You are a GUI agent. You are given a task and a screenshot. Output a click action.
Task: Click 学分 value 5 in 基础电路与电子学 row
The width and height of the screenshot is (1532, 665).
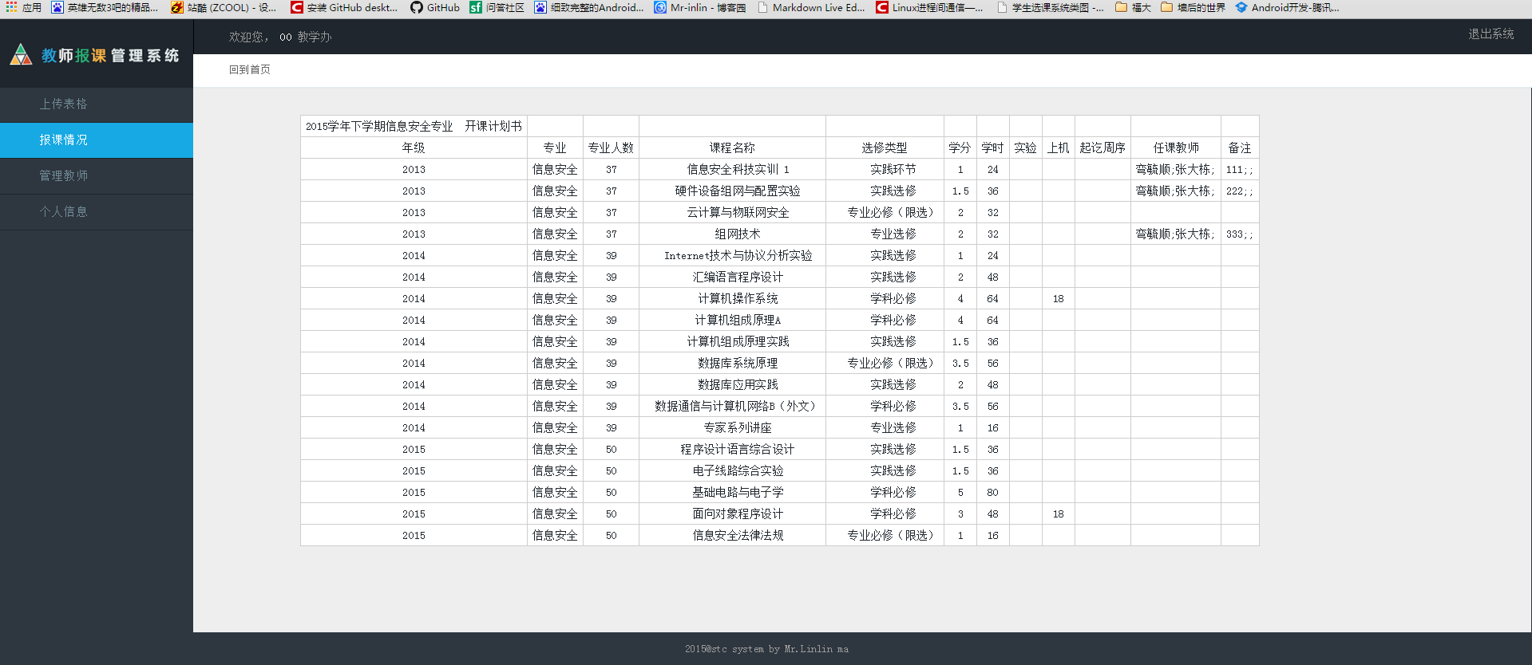(x=960, y=492)
